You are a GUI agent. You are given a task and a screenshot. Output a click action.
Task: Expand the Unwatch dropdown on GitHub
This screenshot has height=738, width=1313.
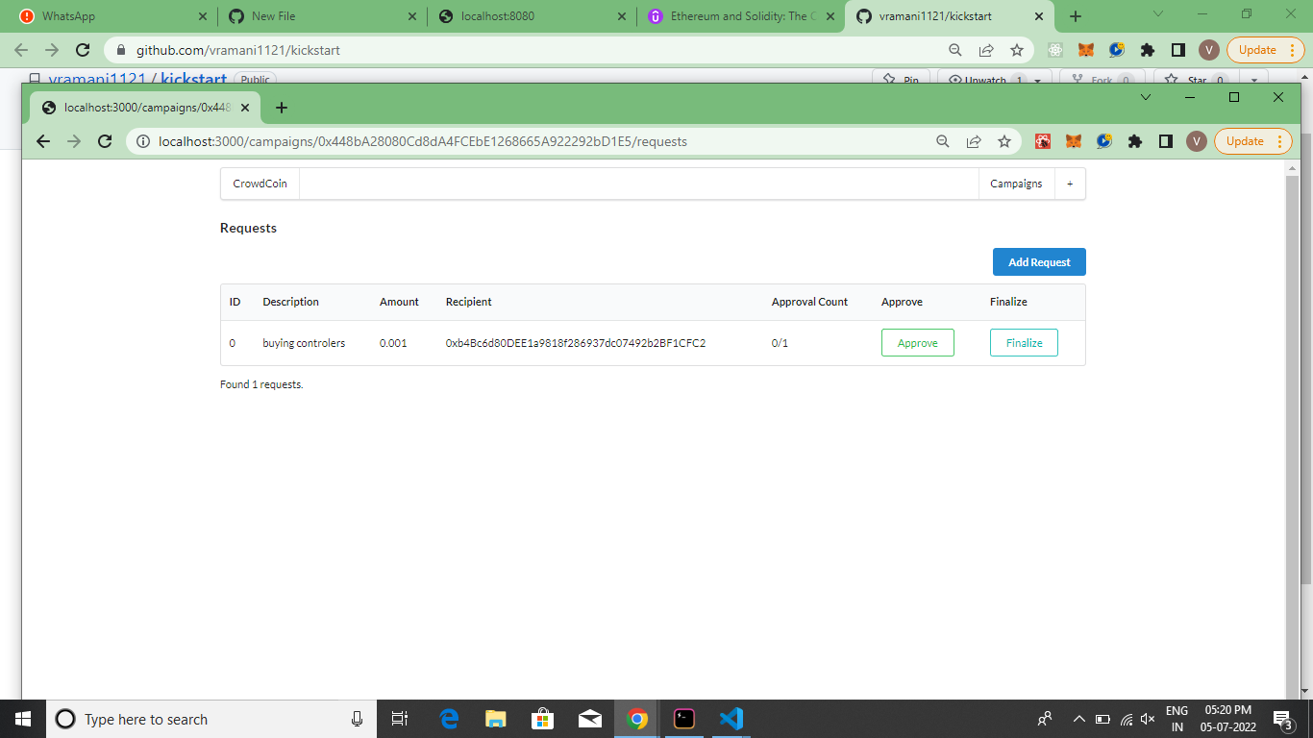coord(1035,81)
